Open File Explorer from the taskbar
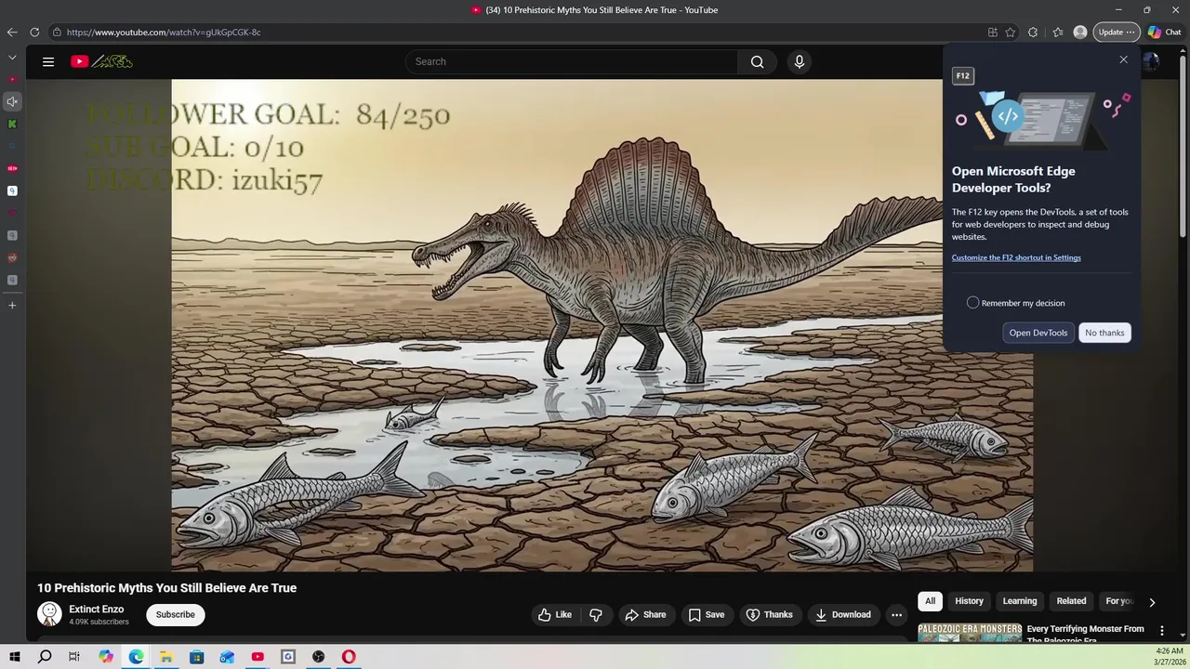The width and height of the screenshot is (1190, 669). click(x=166, y=657)
